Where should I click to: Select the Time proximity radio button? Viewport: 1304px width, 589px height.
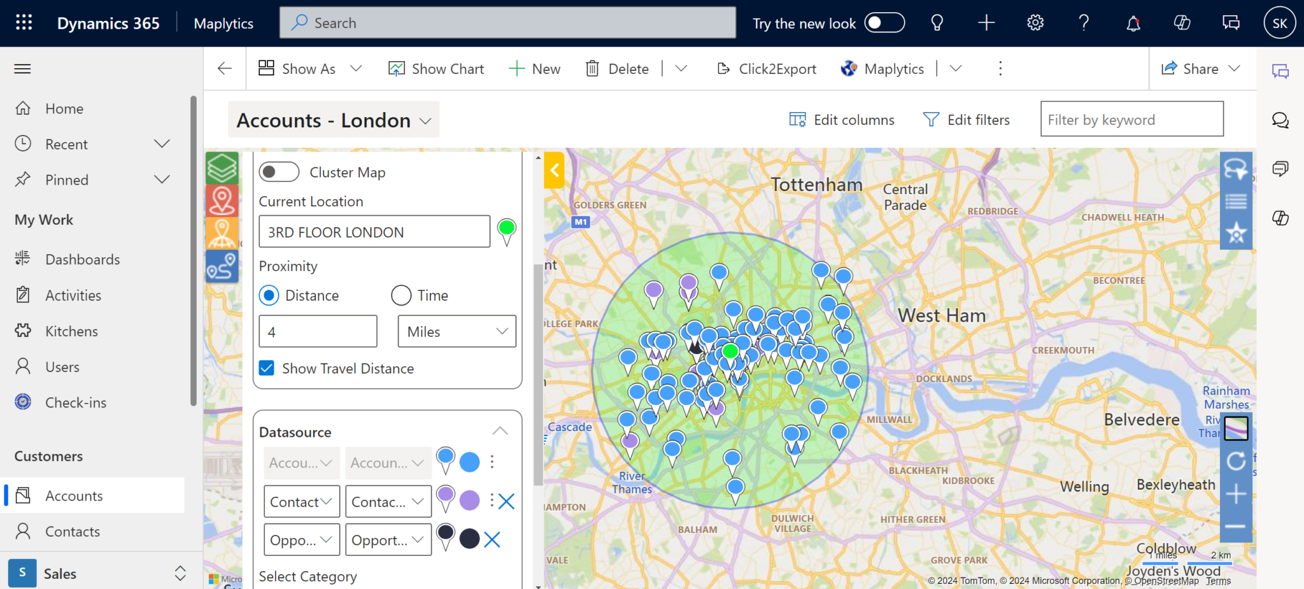tap(400, 295)
